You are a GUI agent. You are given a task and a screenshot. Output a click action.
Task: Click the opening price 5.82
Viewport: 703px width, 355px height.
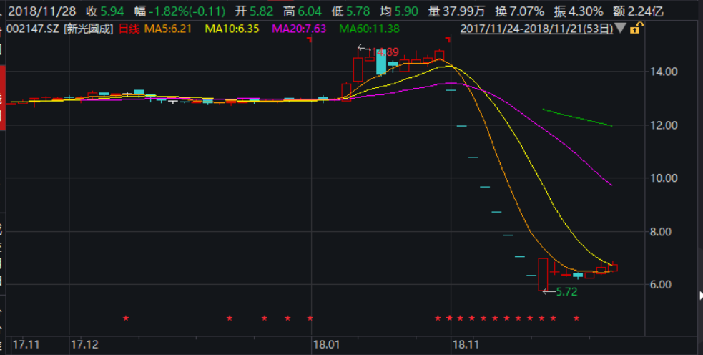click(260, 11)
